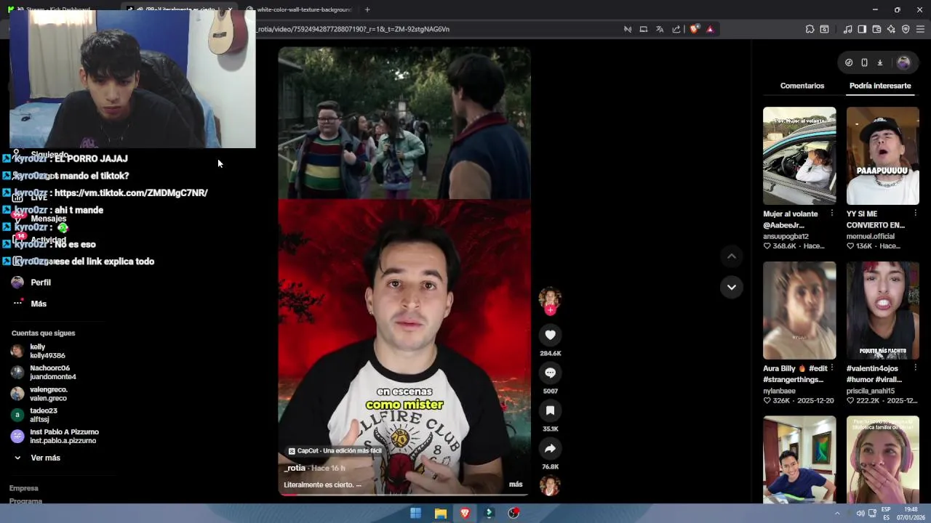Click the Brave browser taskbar icon
Viewport: 931px width, 523px height.
point(465,513)
